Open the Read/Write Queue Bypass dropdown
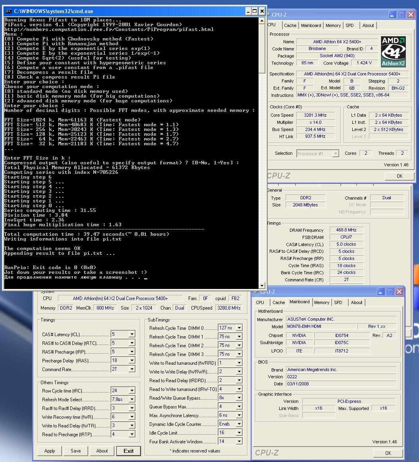Viewport: 419px width, 462px height. (x=239, y=398)
